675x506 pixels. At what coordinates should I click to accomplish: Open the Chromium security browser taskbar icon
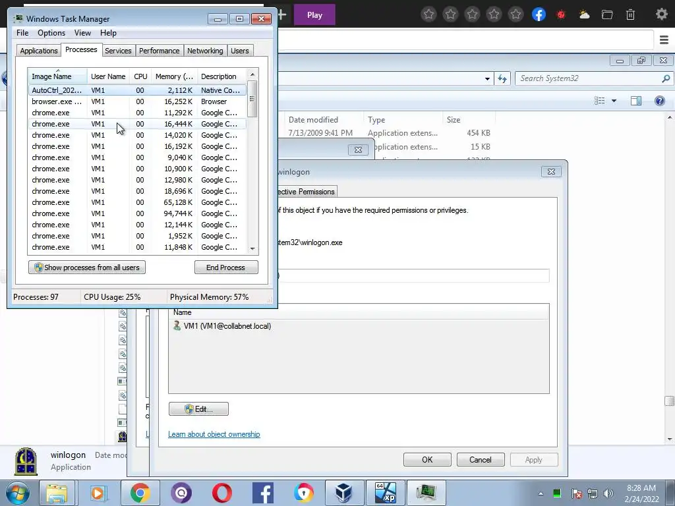click(304, 493)
